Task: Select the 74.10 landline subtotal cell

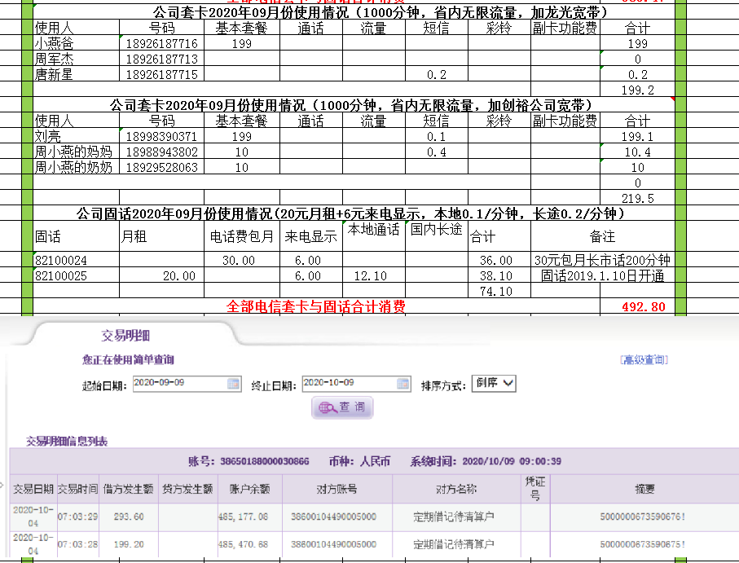Action: click(498, 291)
